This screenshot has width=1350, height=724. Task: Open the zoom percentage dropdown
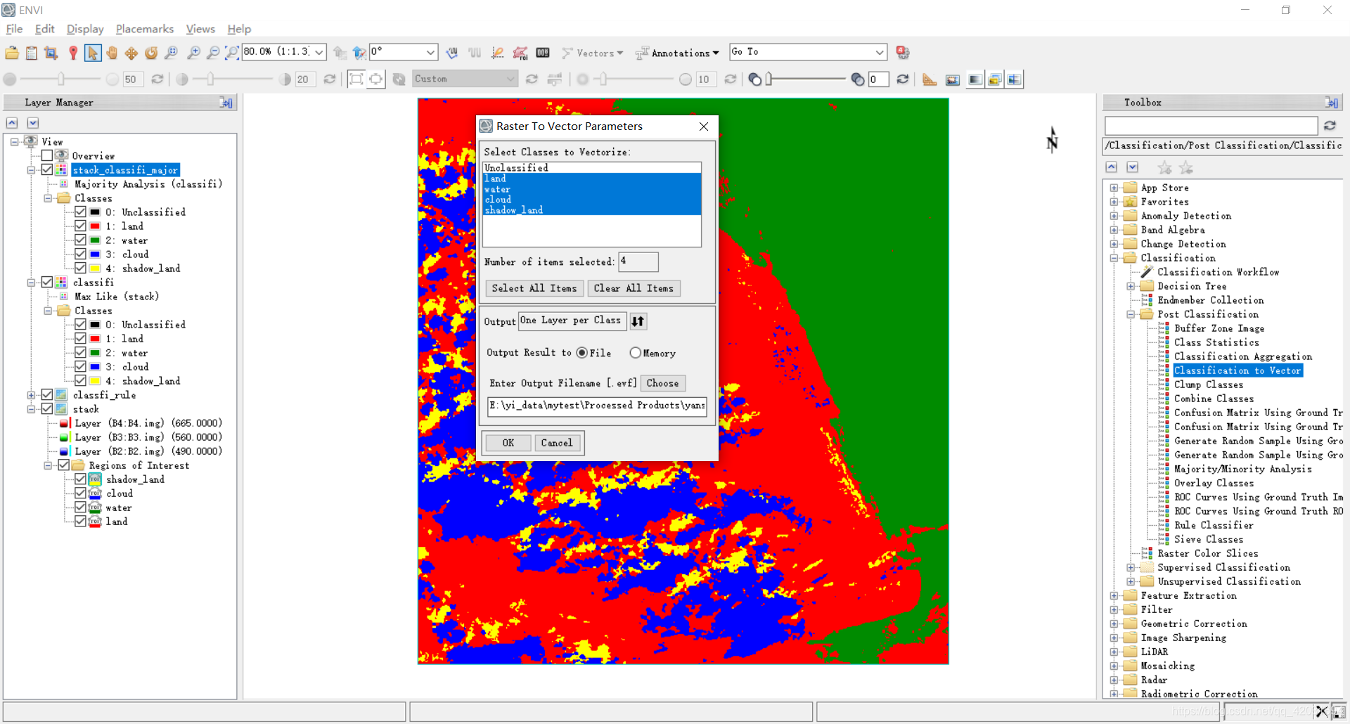[319, 52]
